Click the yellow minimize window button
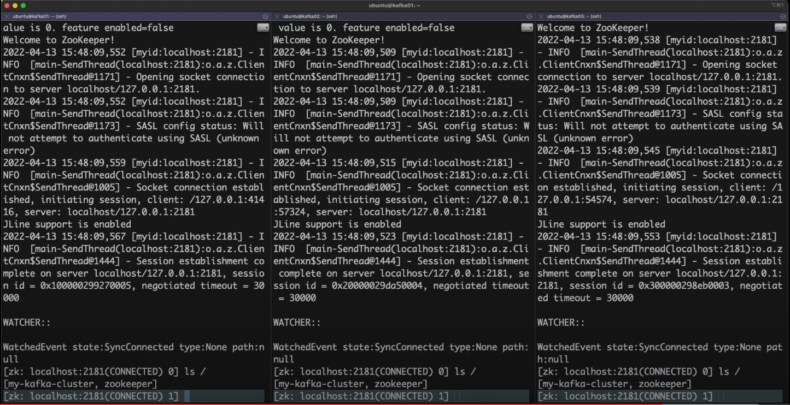790x405 pixels. [15, 5]
